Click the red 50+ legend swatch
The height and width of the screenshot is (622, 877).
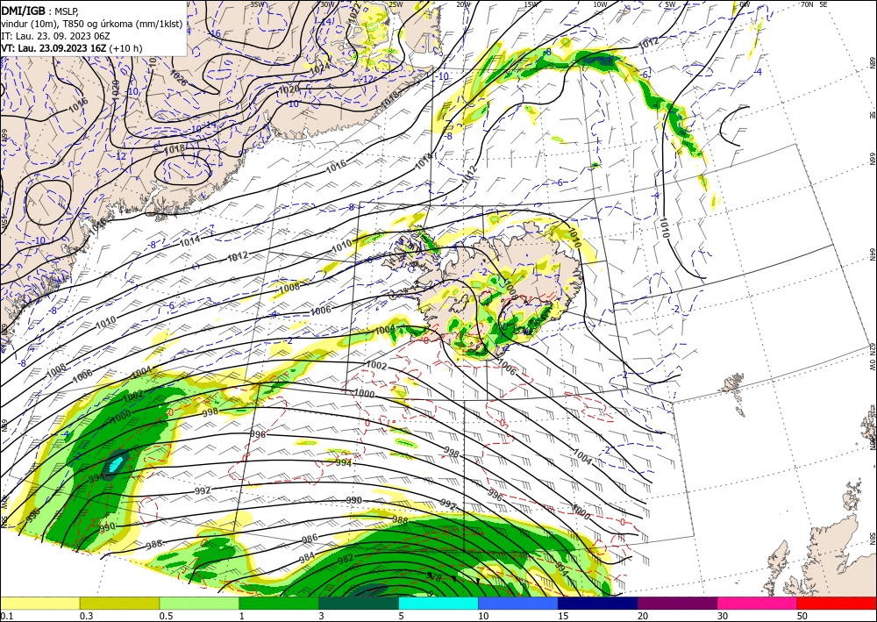pos(837,603)
